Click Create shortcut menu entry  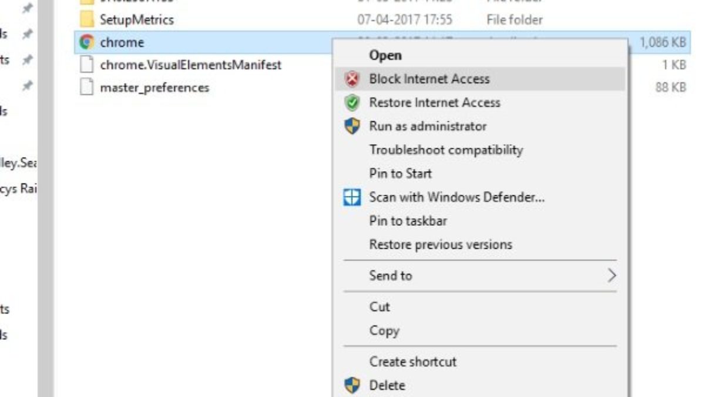412,362
